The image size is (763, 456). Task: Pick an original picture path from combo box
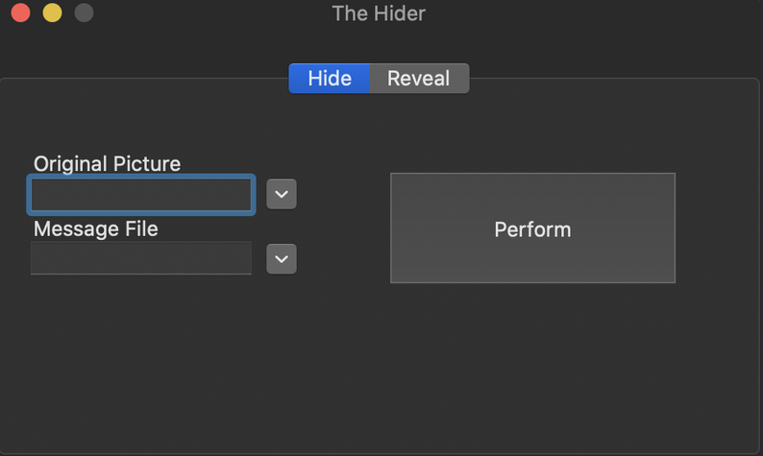tap(281, 194)
